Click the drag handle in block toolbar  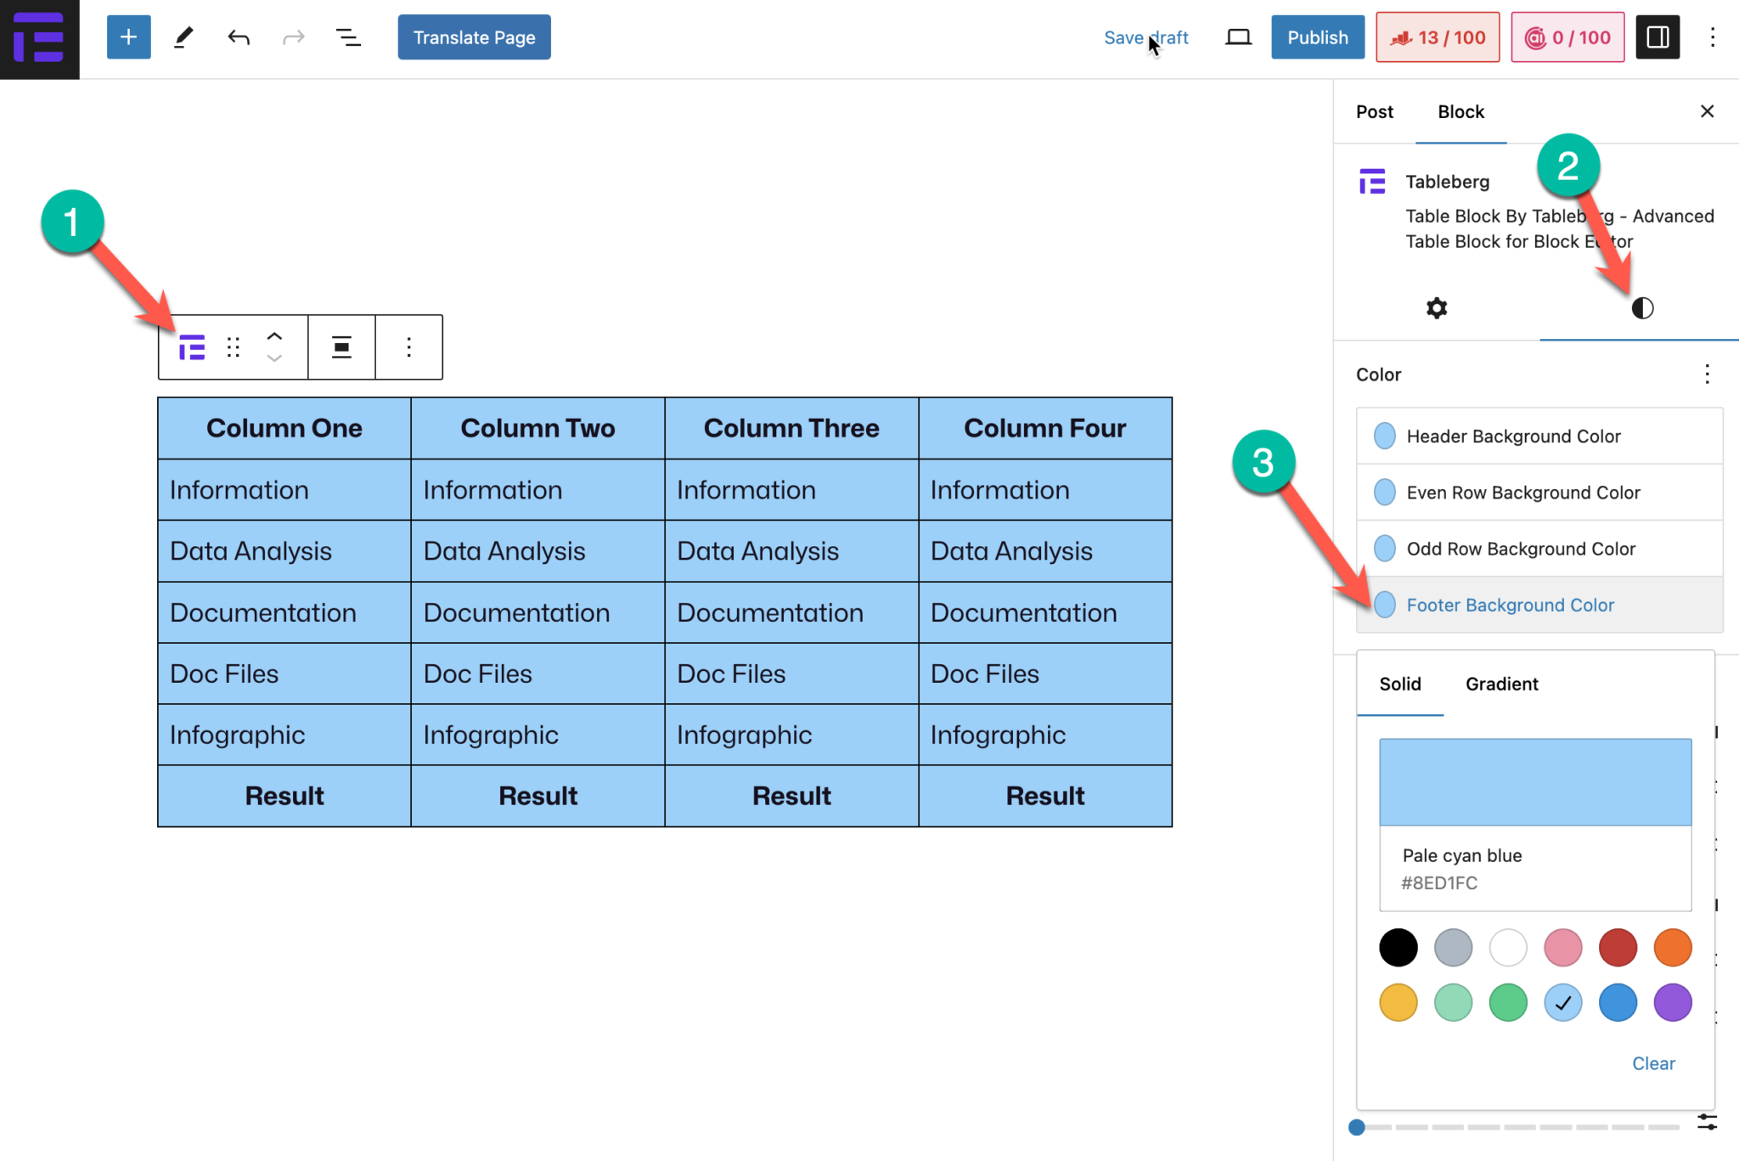(234, 347)
